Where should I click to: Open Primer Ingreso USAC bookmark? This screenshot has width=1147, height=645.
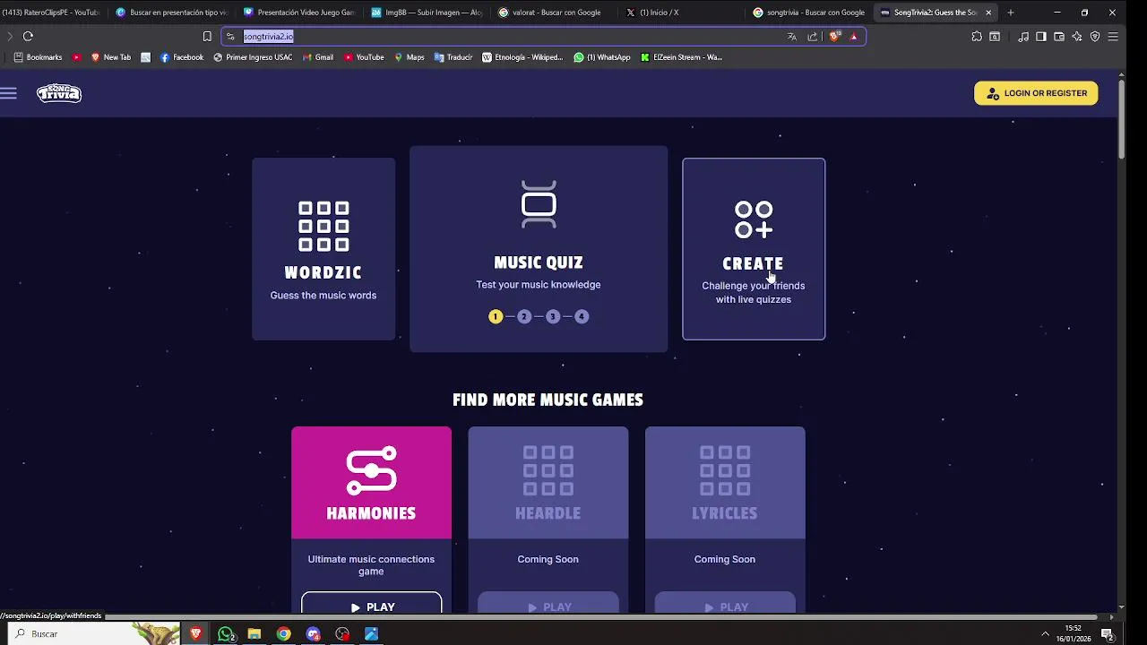pyautogui.click(x=253, y=57)
